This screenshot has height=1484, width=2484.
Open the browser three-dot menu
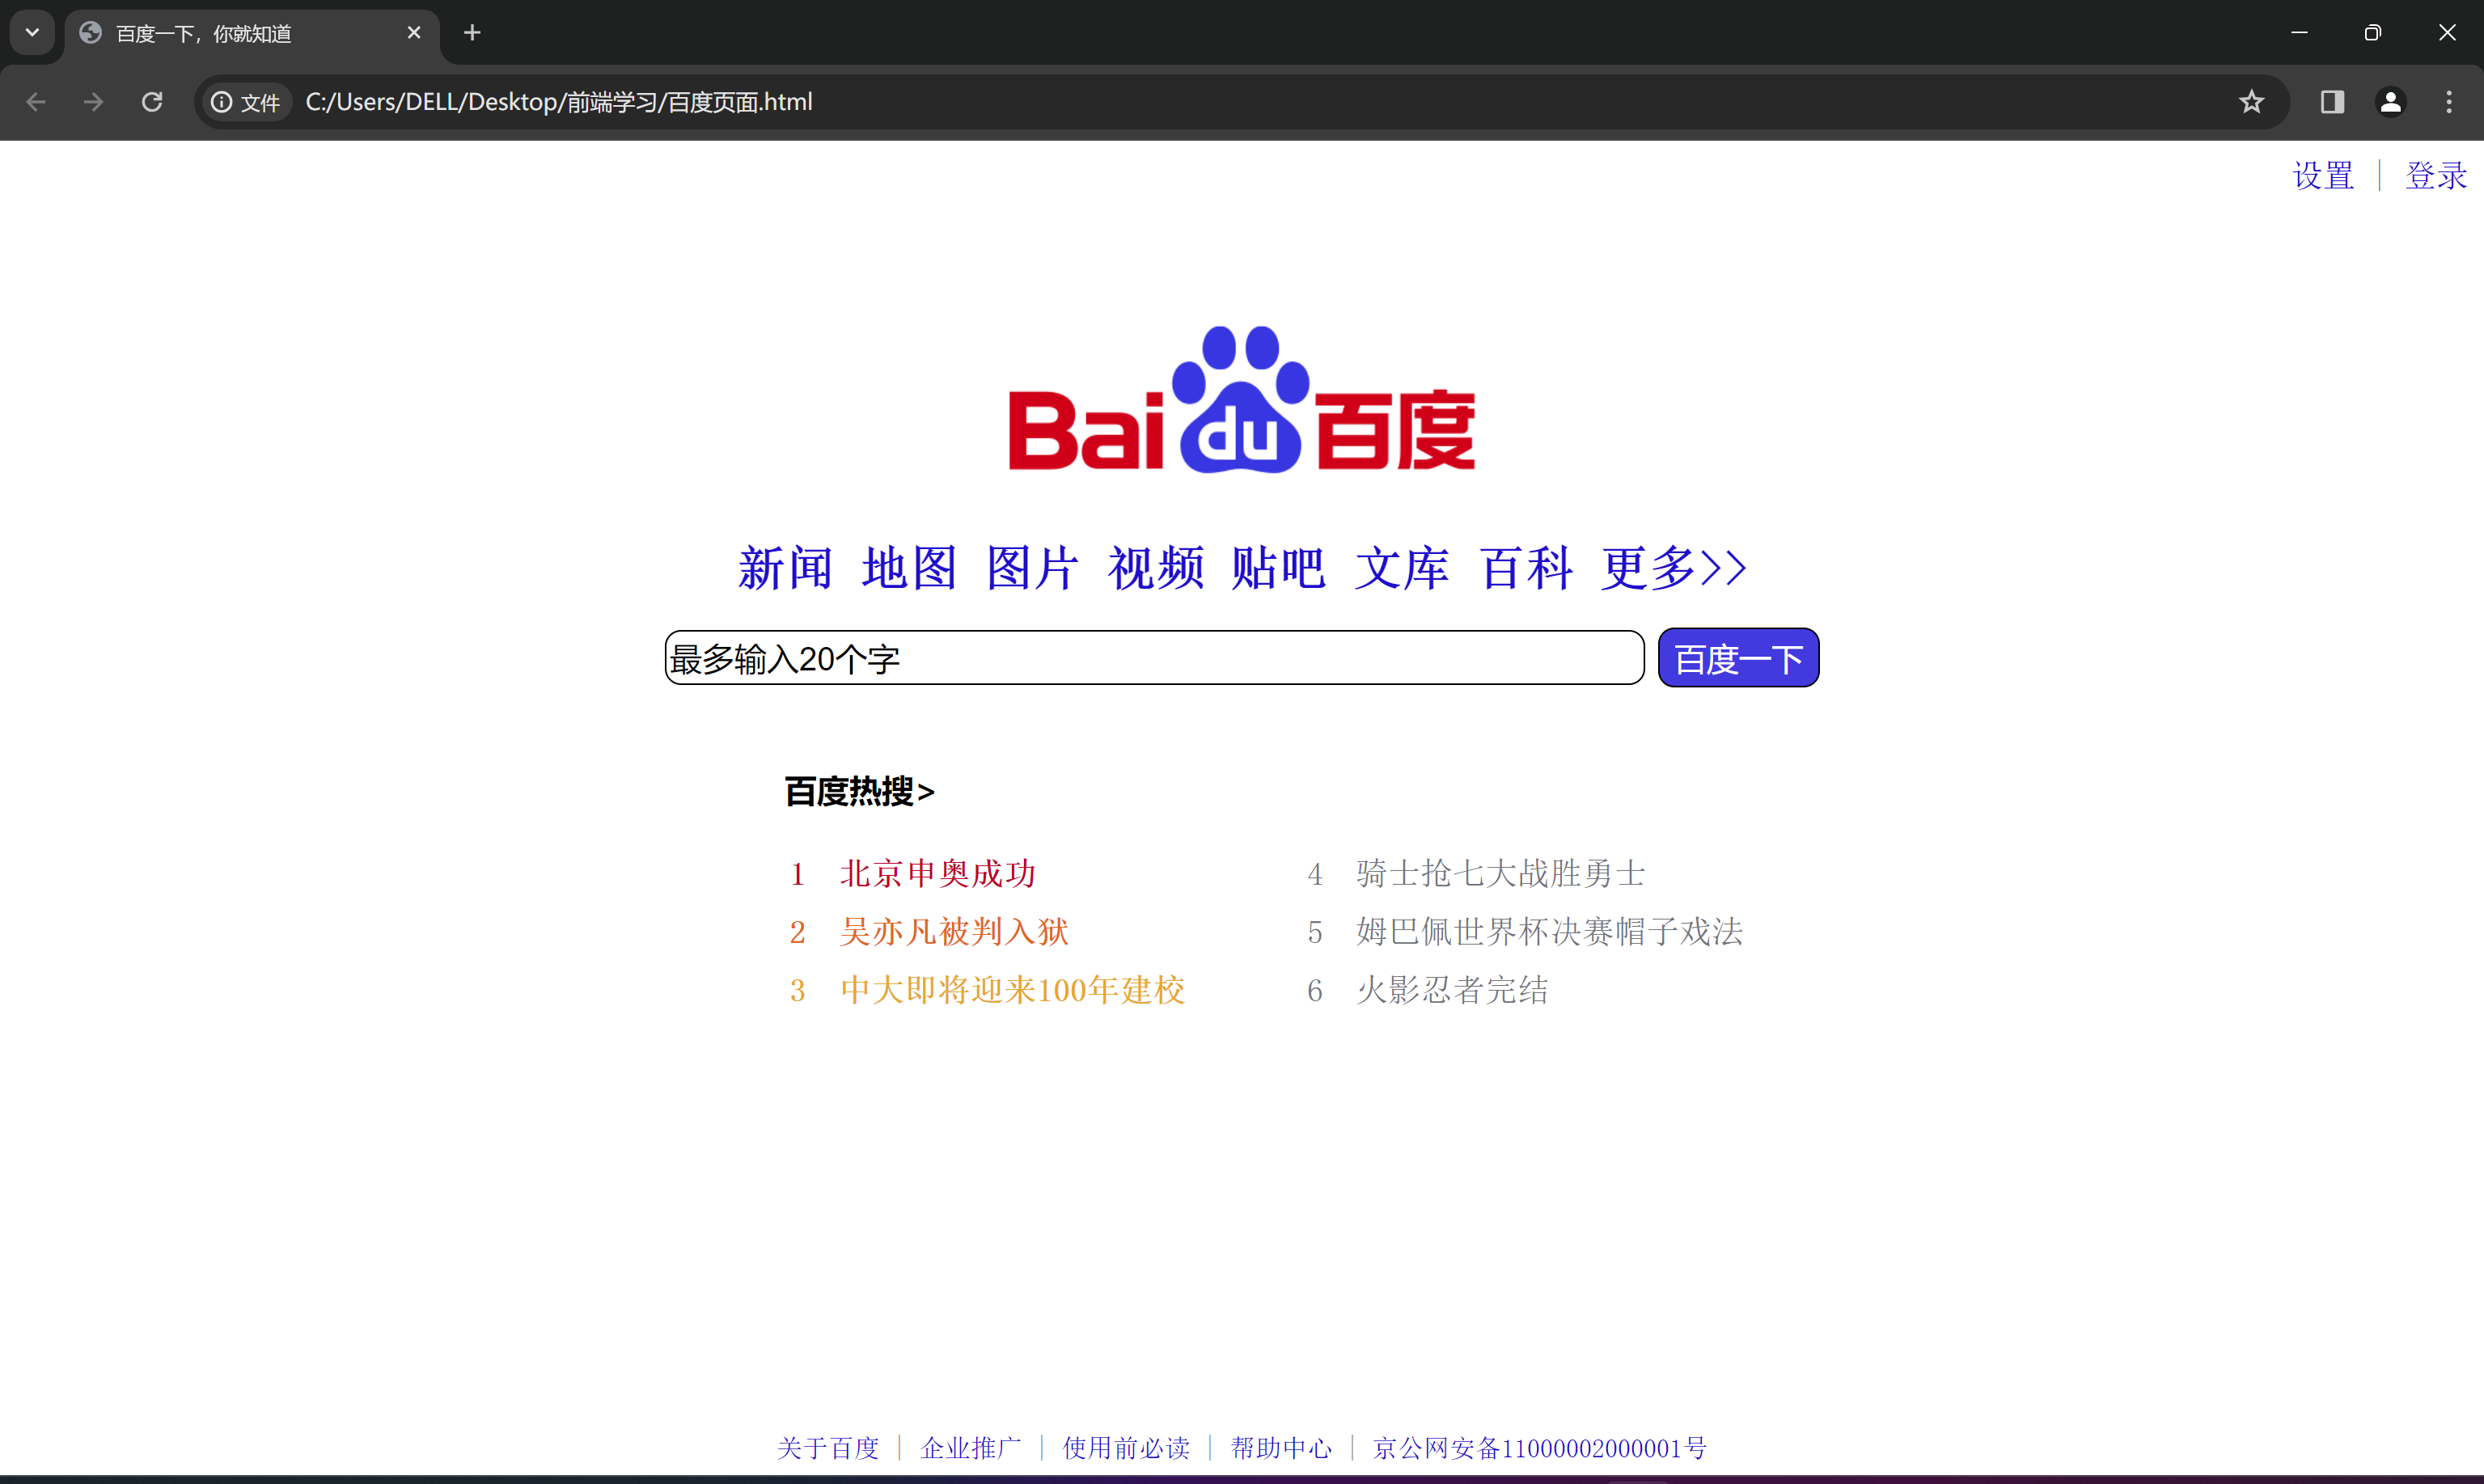2449,101
